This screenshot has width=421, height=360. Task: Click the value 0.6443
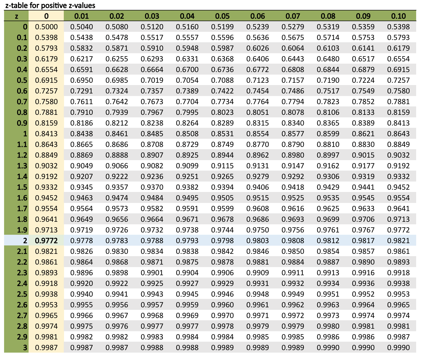293,59
